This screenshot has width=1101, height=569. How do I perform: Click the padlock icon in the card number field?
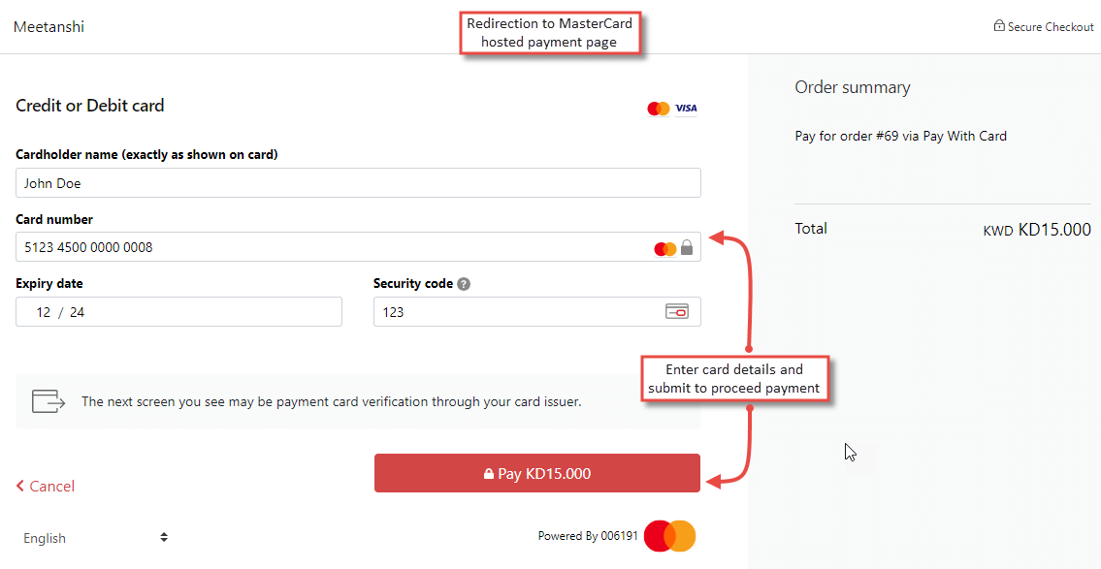(687, 246)
